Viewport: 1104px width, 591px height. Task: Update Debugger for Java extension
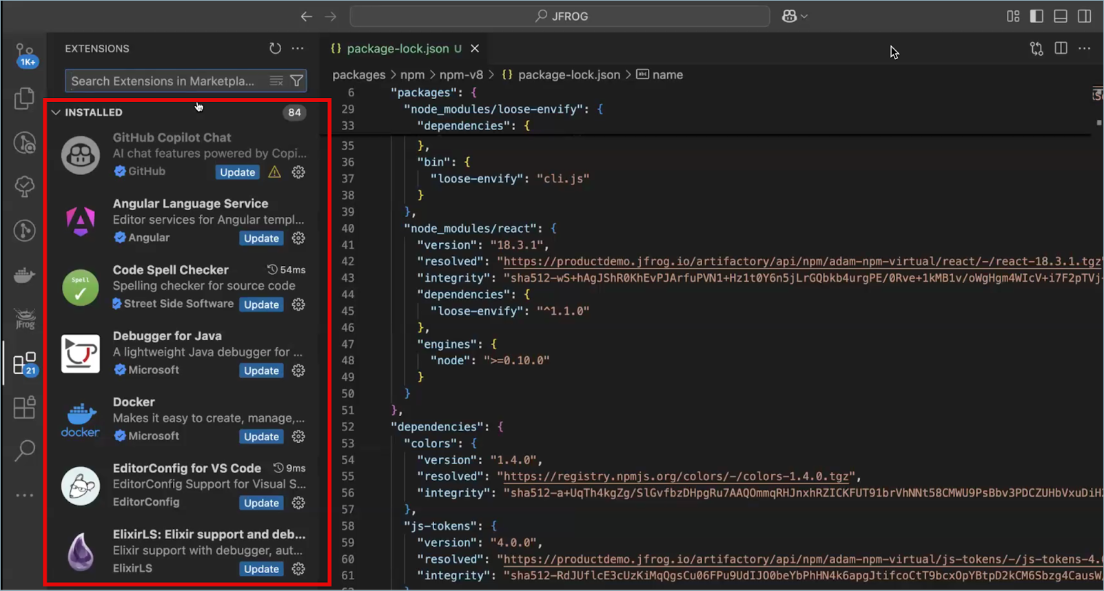pos(261,371)
